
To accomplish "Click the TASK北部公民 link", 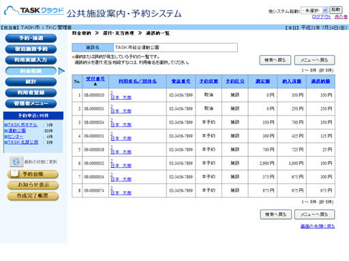I will pos(23,142).
